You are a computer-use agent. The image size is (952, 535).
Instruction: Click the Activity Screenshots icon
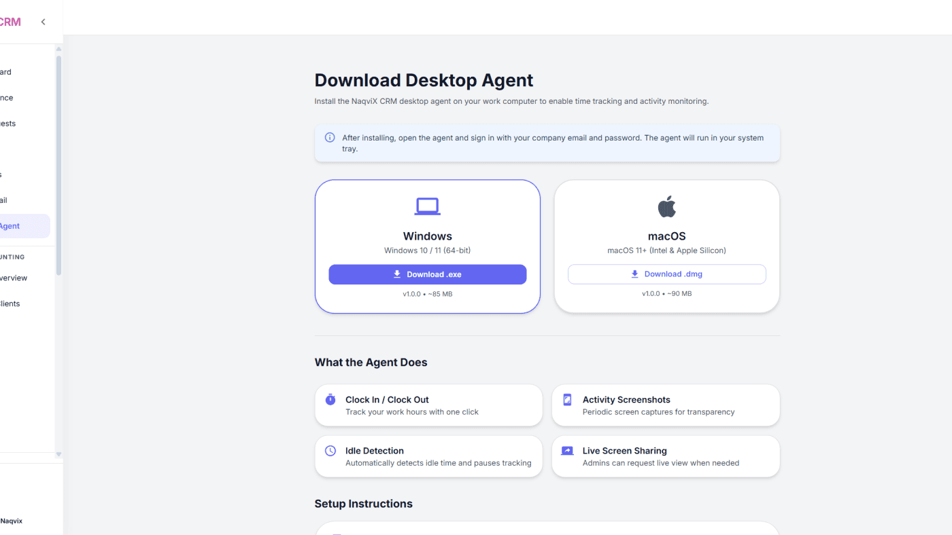click(x=567, y=400)
